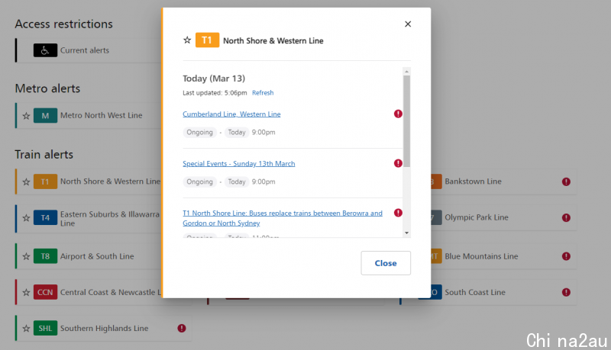
Task: Click the M metro badge icon
Action: (45, 115)
